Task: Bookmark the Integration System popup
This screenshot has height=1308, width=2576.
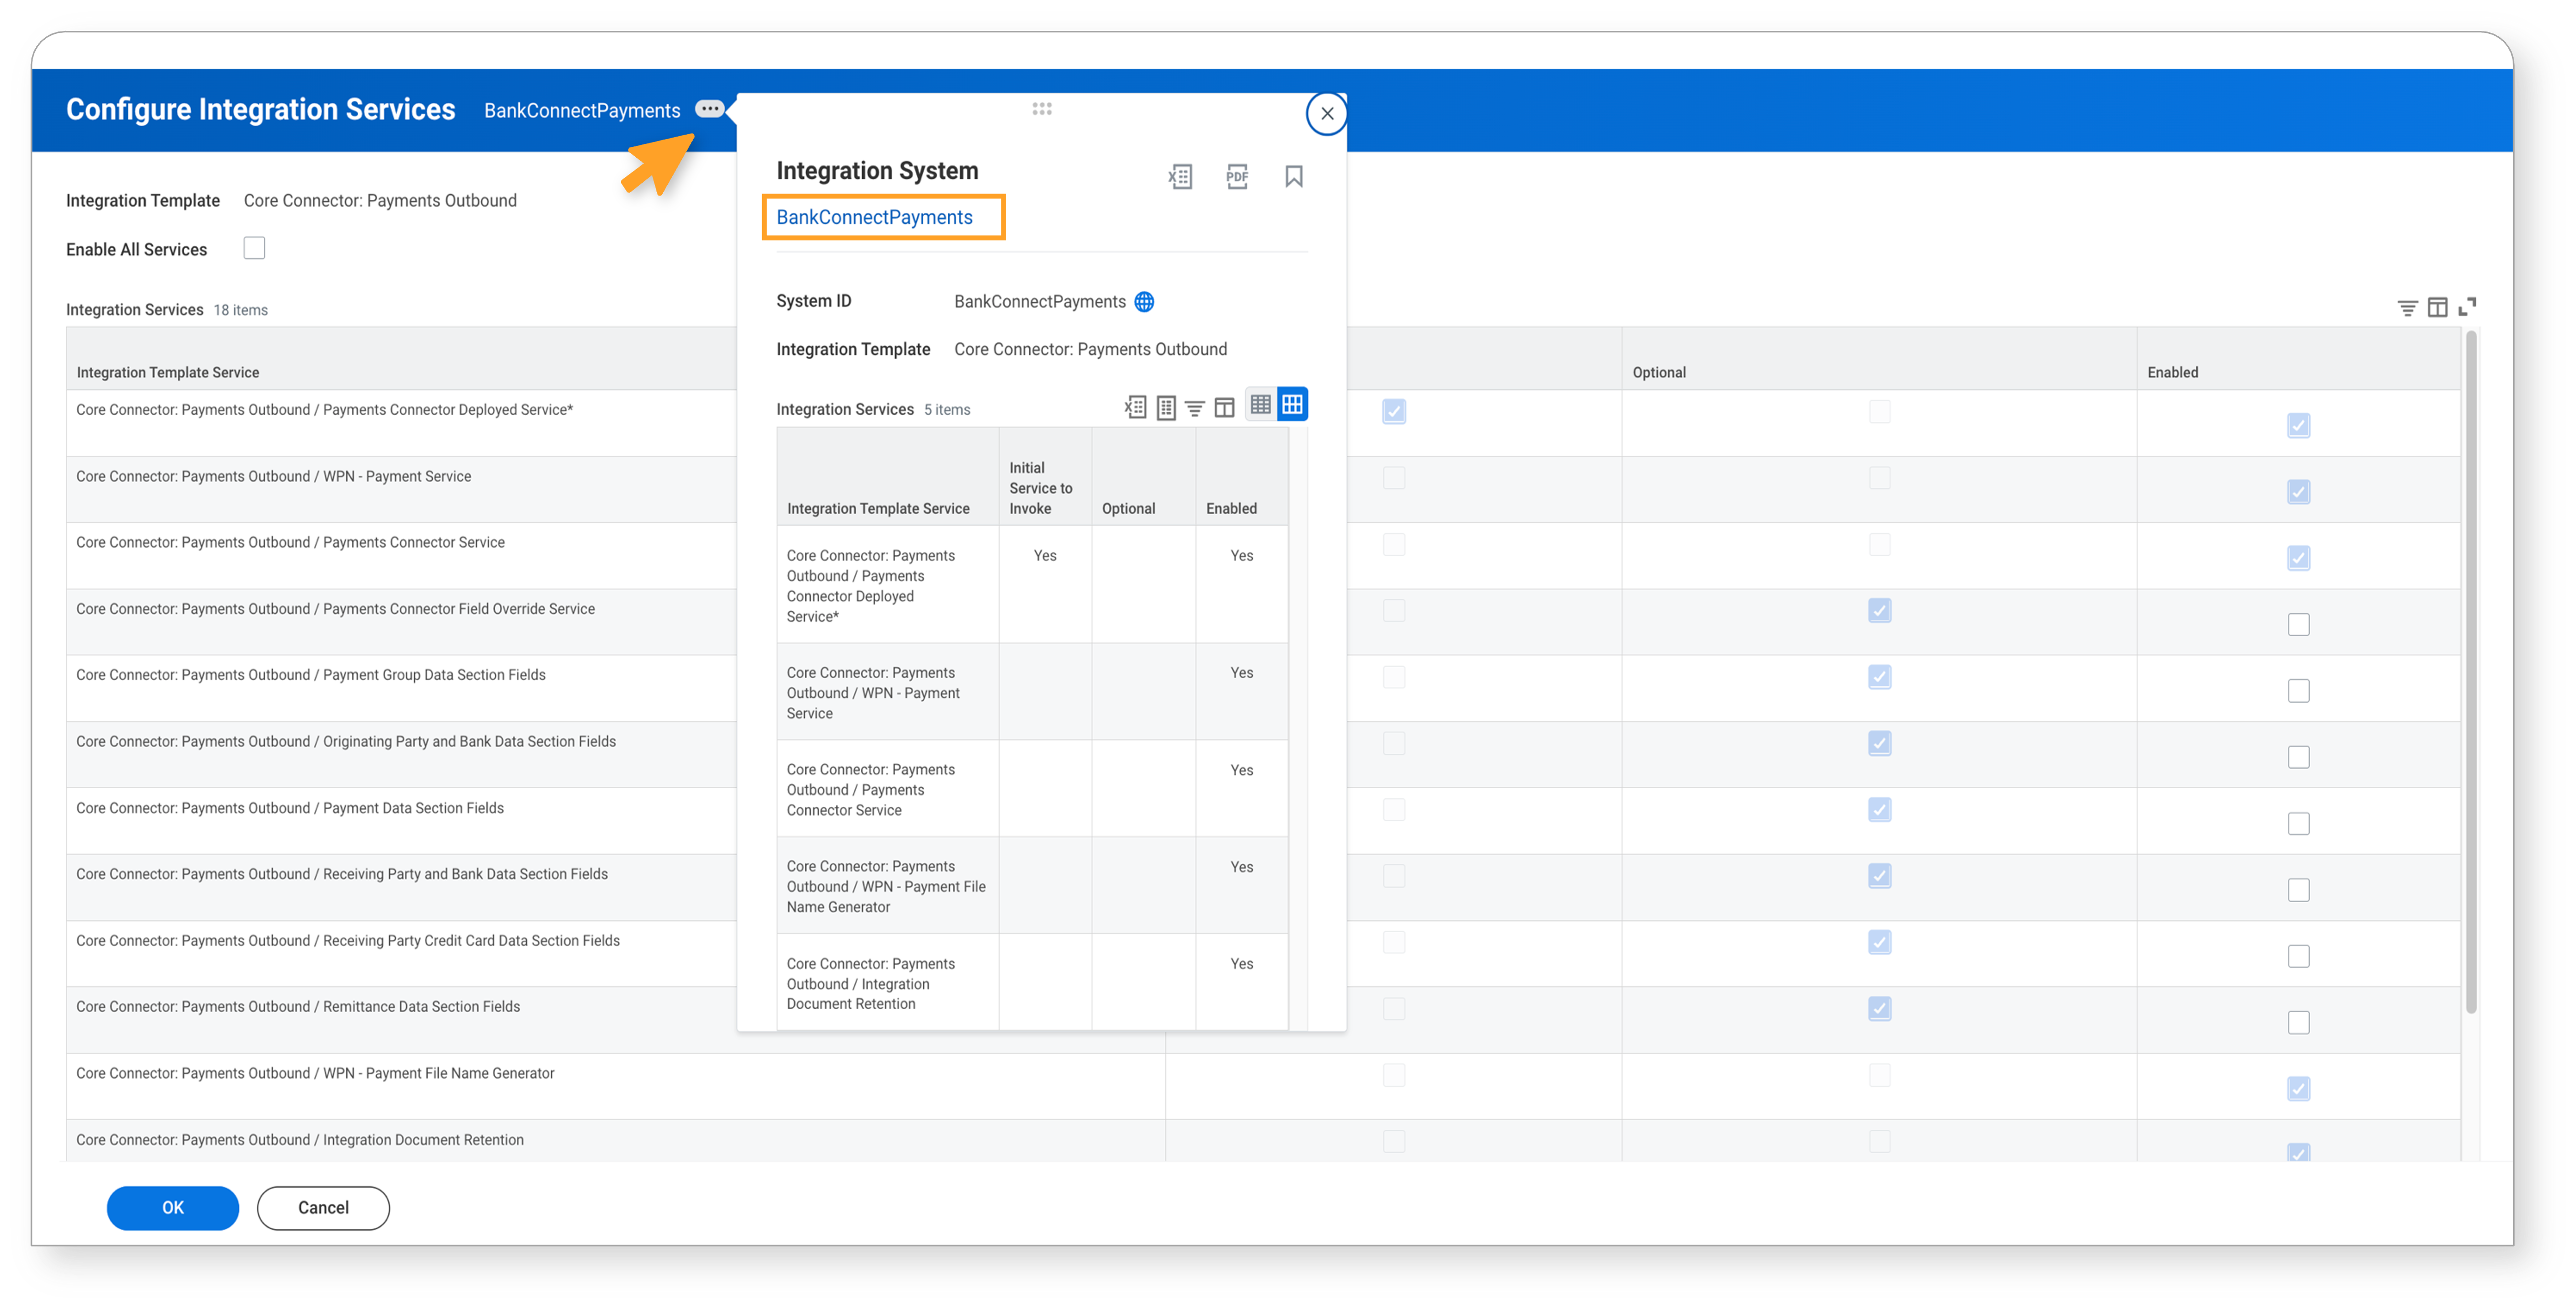Action: (x=1293, y=177)
